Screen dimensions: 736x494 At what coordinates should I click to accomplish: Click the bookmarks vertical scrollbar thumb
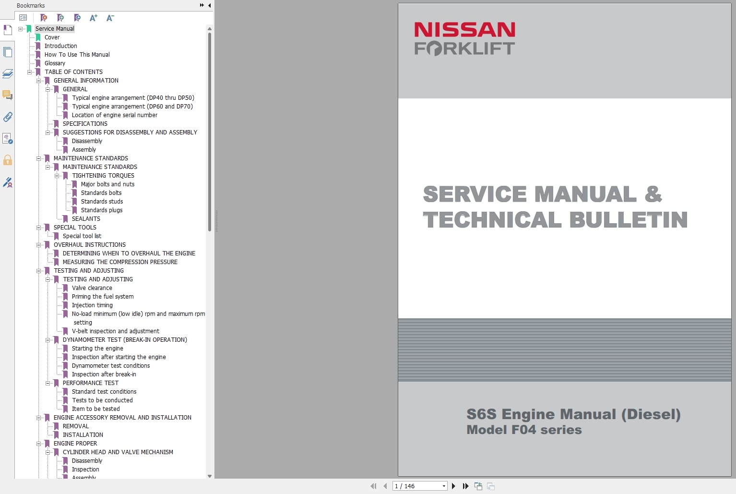pyautogui.click(x=210, y=132)
